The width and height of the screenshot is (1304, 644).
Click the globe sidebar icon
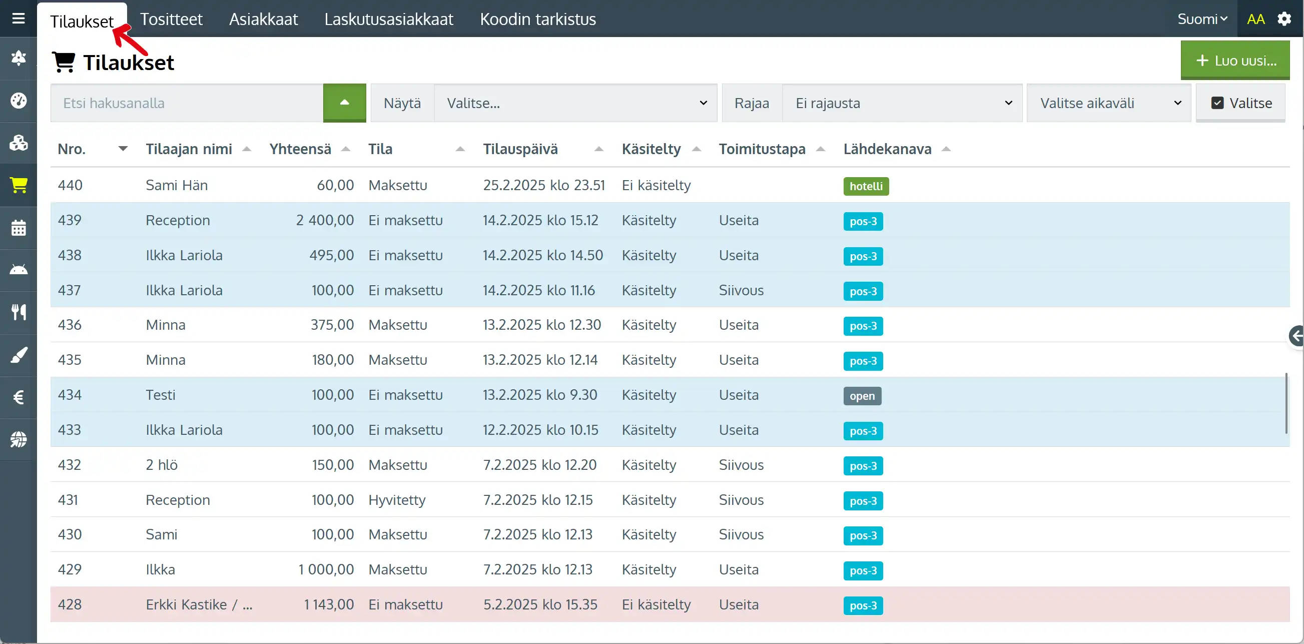pyautogui.click(x=18, y=439)
